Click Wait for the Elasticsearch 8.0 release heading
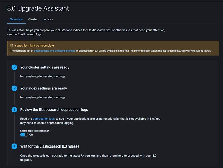The height and width of the screenshot is (168, 223). tap(50, 146)
